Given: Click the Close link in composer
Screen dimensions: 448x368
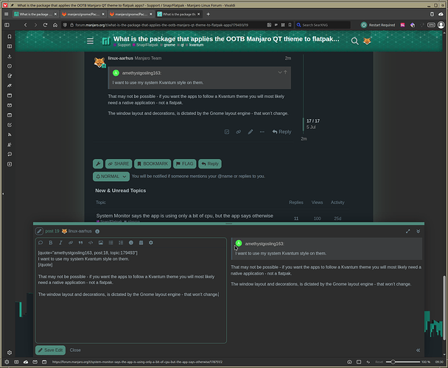Looking at the screenshot, I should [75, 350].
